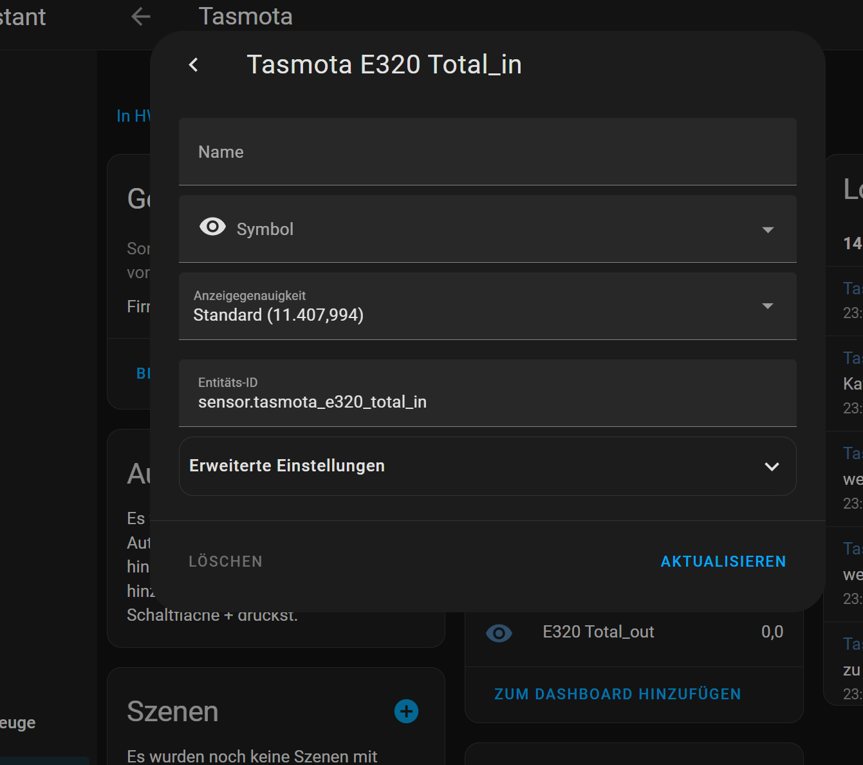863x765 pixels.
Task: Click into the Name text field
Action: coord(487,152)
